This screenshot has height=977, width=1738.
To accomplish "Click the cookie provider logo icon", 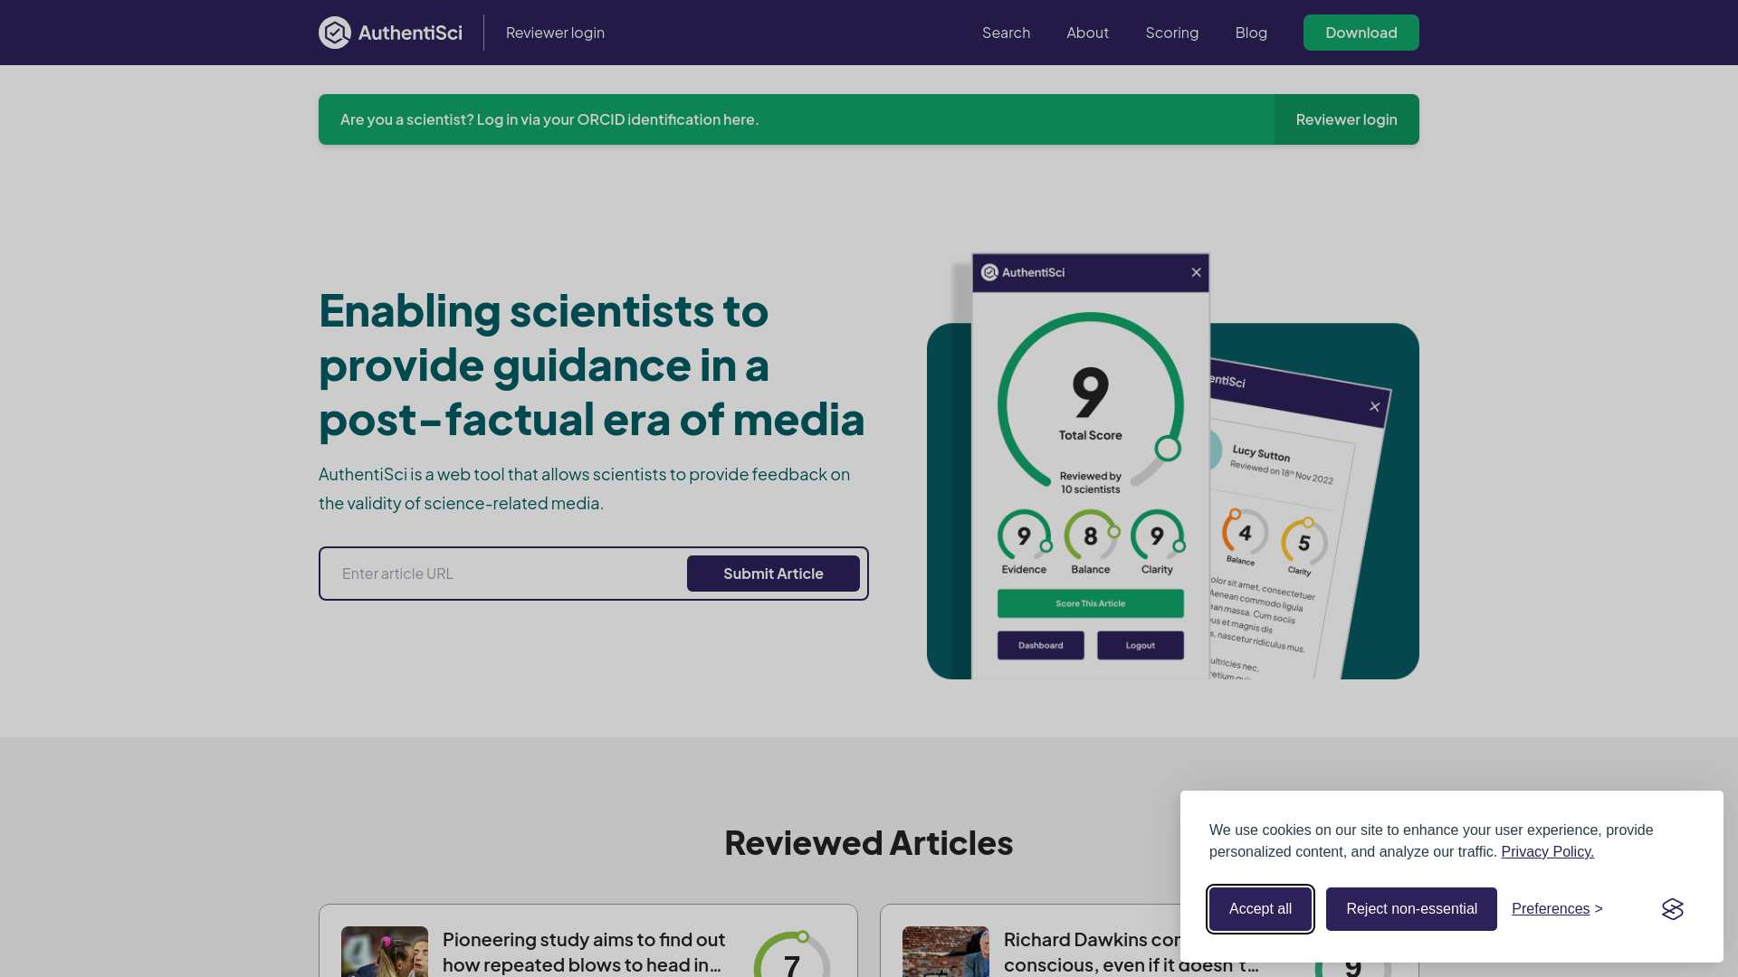I will [1672, 909].
